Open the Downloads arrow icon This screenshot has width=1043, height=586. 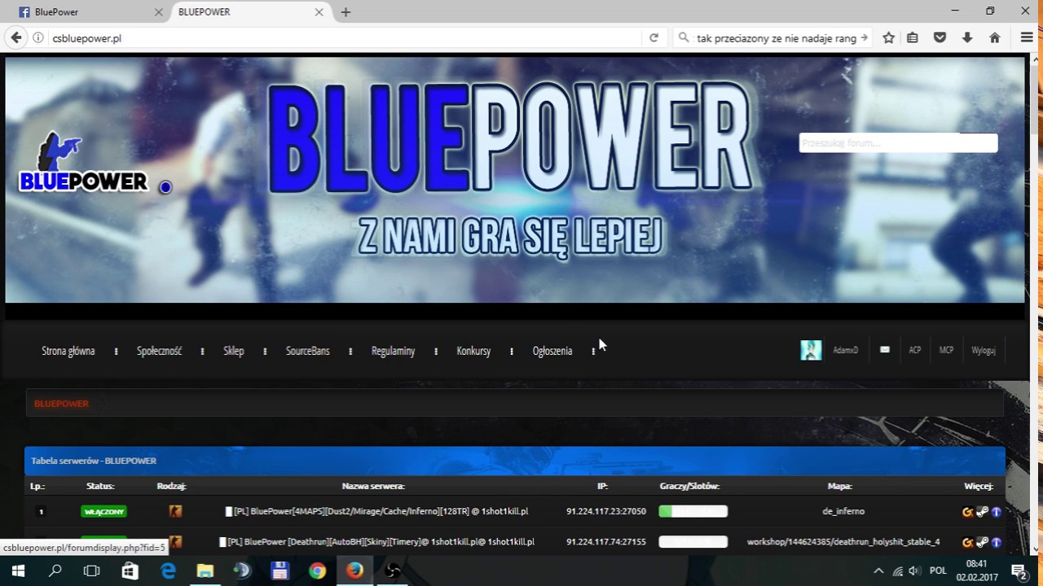coord(967,37)
